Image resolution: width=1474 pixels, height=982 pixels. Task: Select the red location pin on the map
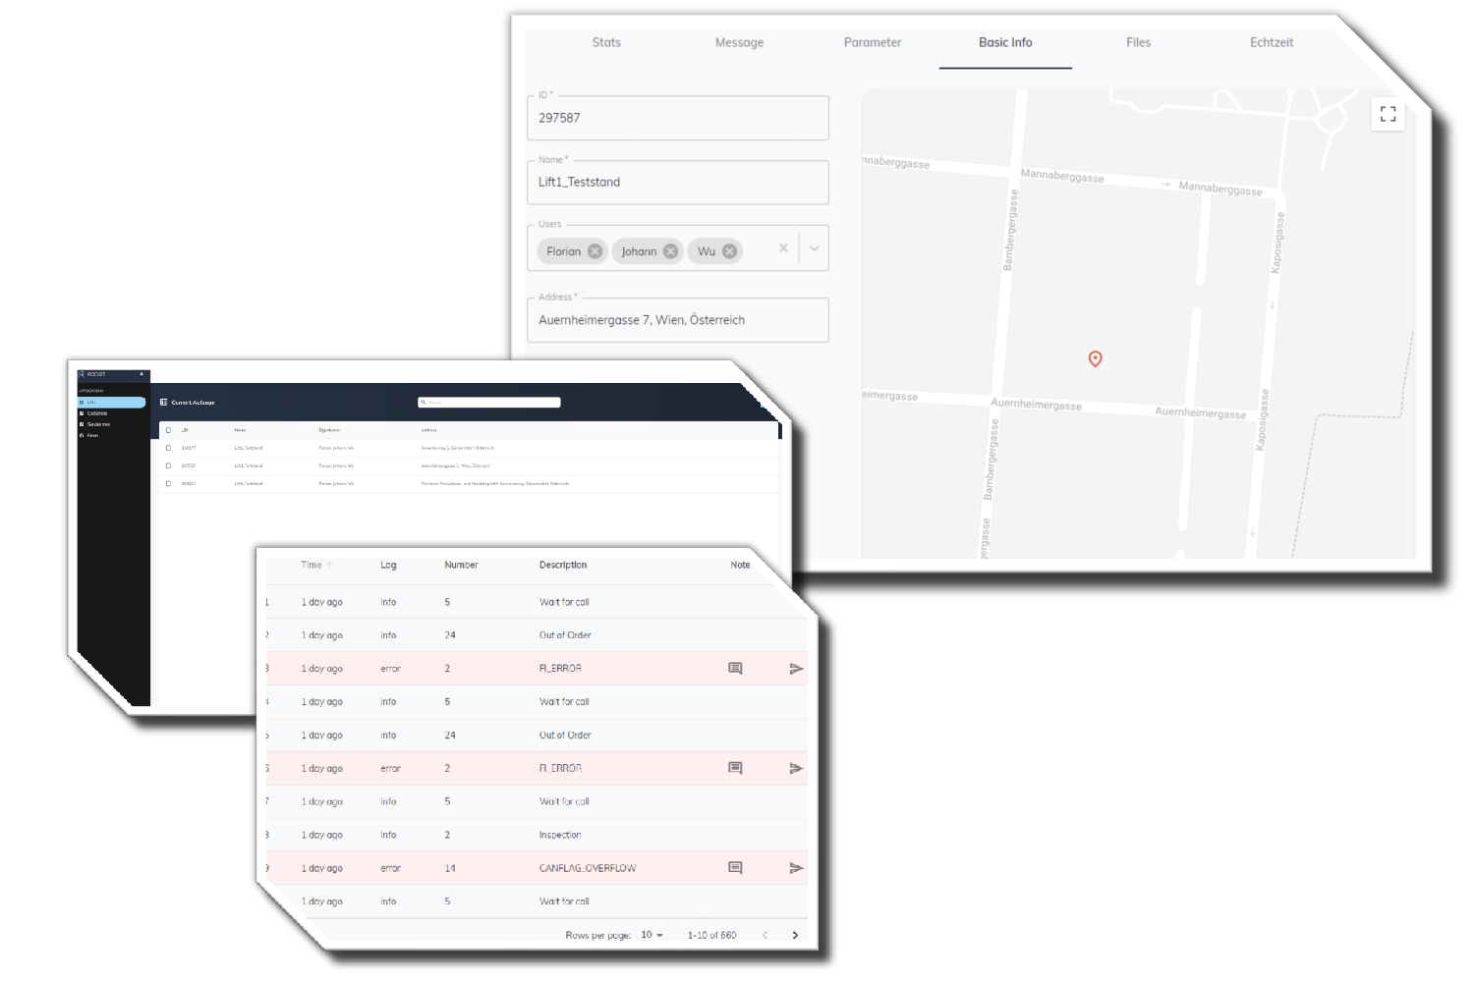(1095, 359)
